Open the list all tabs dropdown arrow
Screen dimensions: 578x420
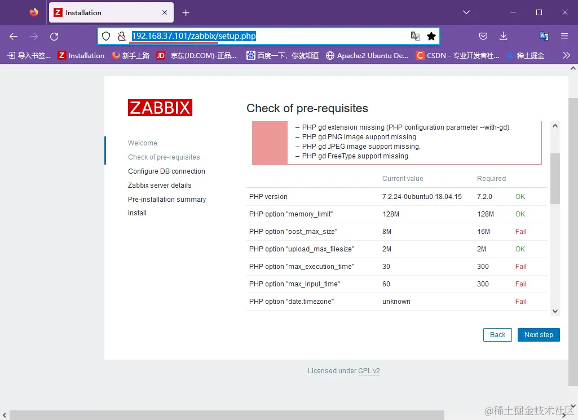[x=466, y=12]
